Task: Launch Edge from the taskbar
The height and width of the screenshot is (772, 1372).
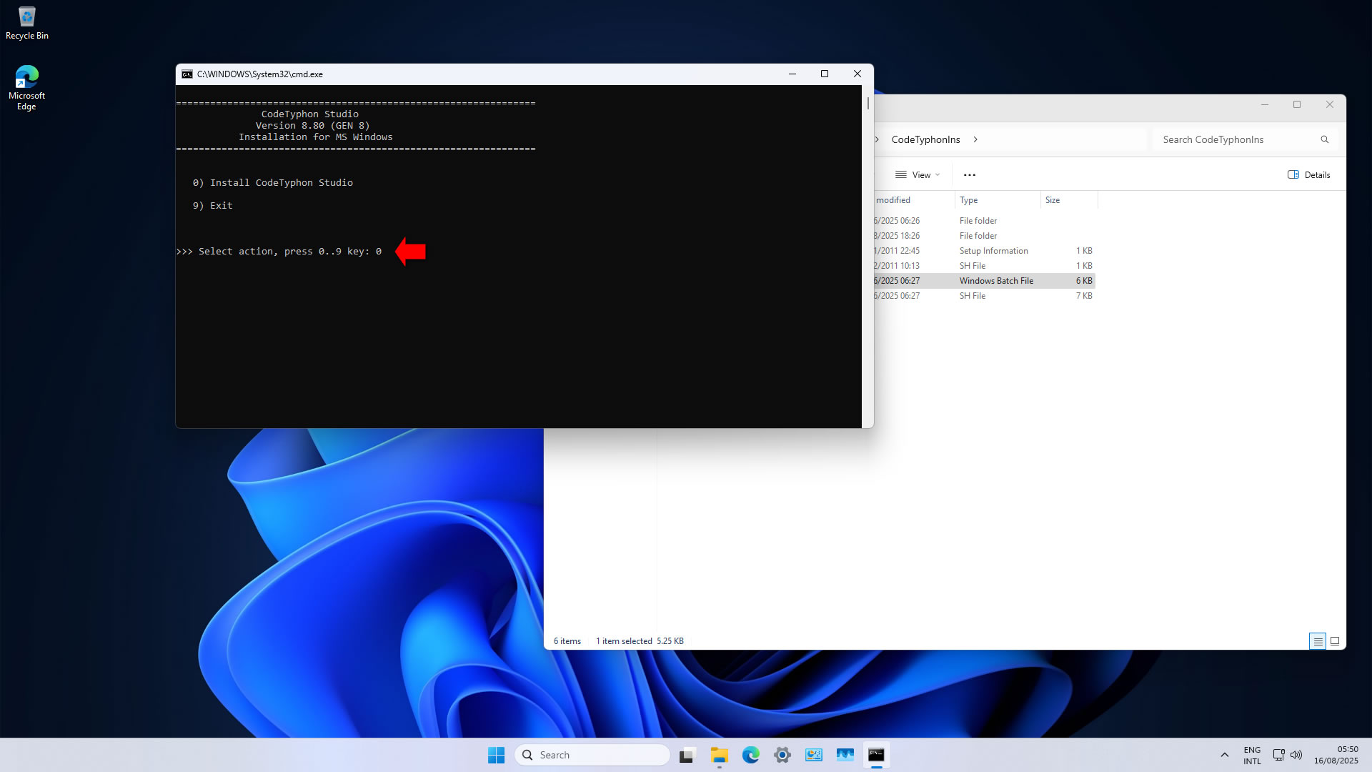Action: tap(750, 755)
